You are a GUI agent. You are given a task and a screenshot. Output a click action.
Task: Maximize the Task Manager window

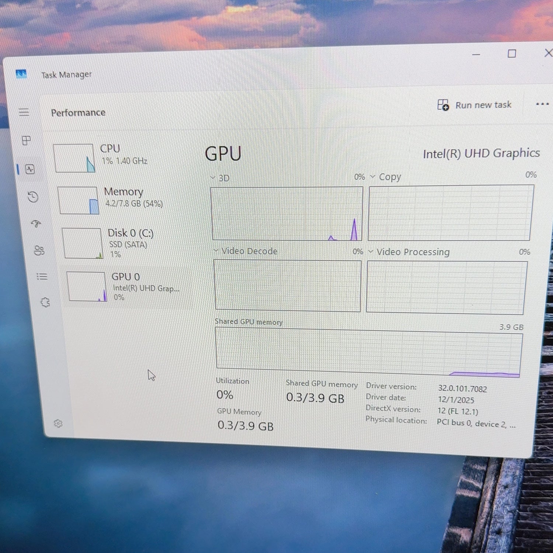512,54
